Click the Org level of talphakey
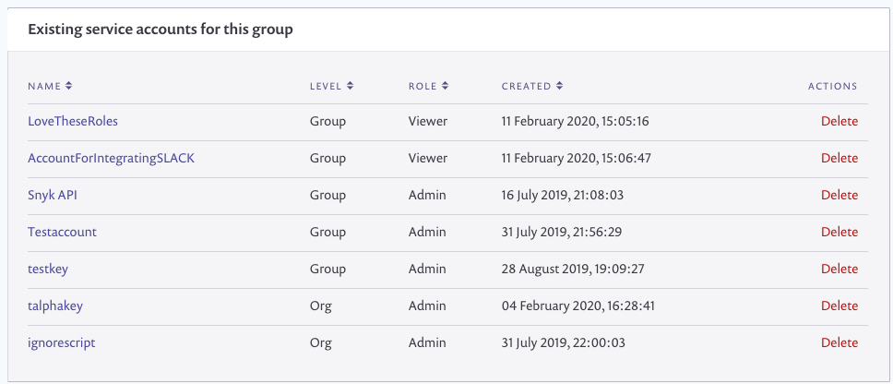The width and height of the screenshot is (893, 384). [321, 306]
